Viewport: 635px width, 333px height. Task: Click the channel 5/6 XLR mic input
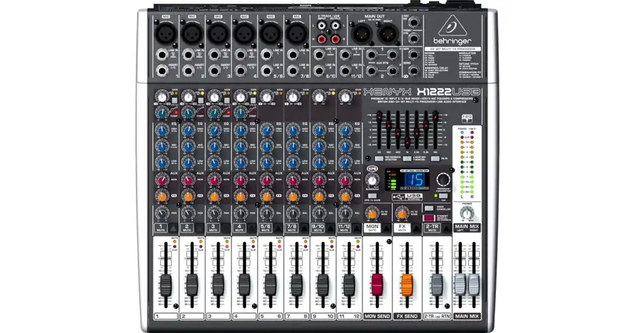(x=271, y=33)
